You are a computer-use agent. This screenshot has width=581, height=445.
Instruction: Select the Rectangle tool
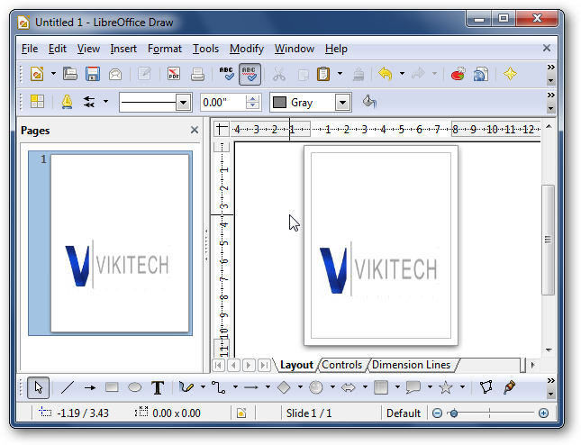112,387
